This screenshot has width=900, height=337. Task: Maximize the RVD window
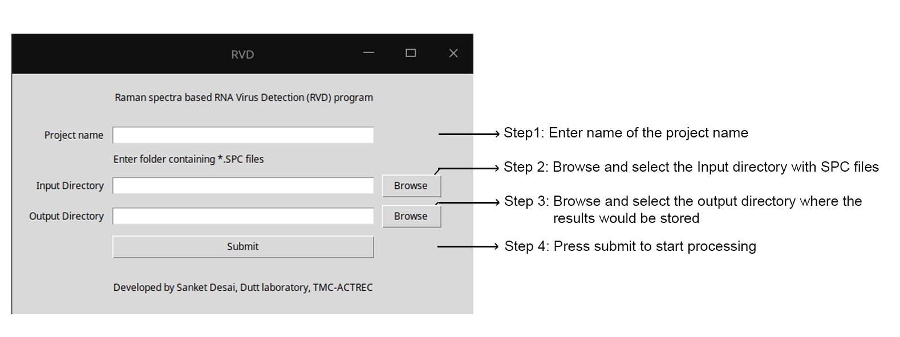click(411, 53)
